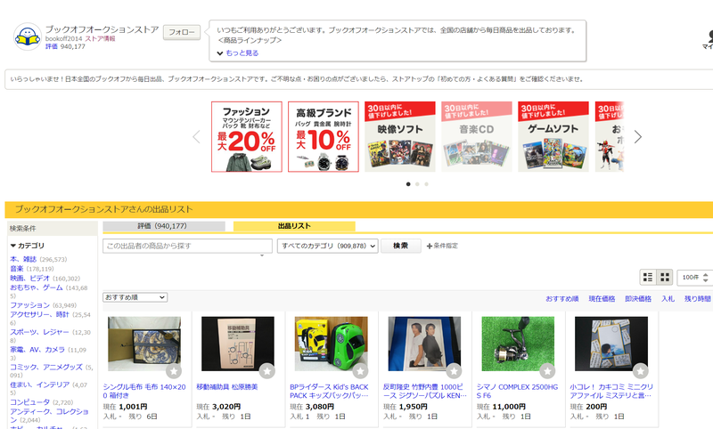Select アクセサリー、時計 category
Screen dimensions: 713x445
(x=39, y=315)
